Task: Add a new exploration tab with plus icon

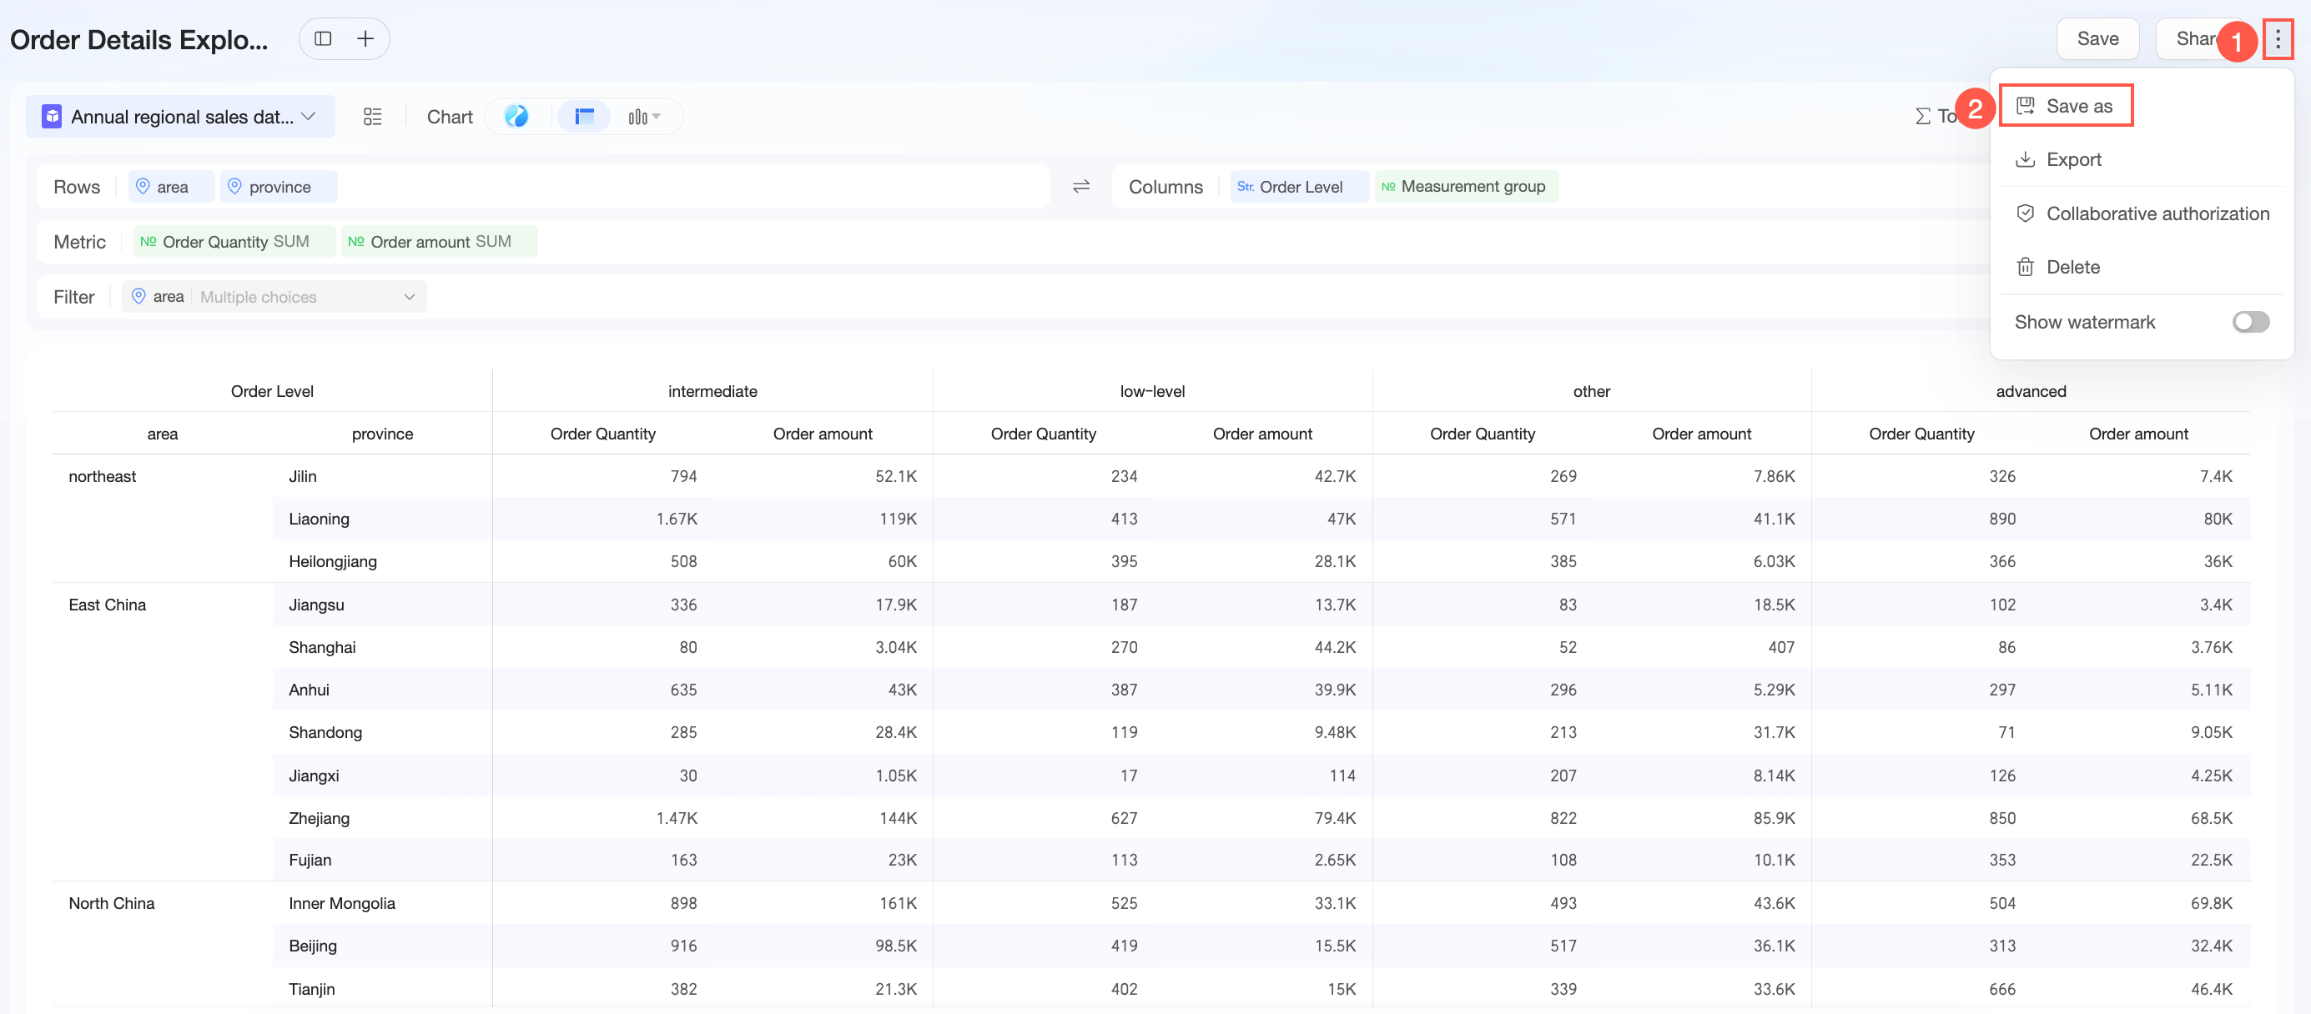Action: click(365, 38)
